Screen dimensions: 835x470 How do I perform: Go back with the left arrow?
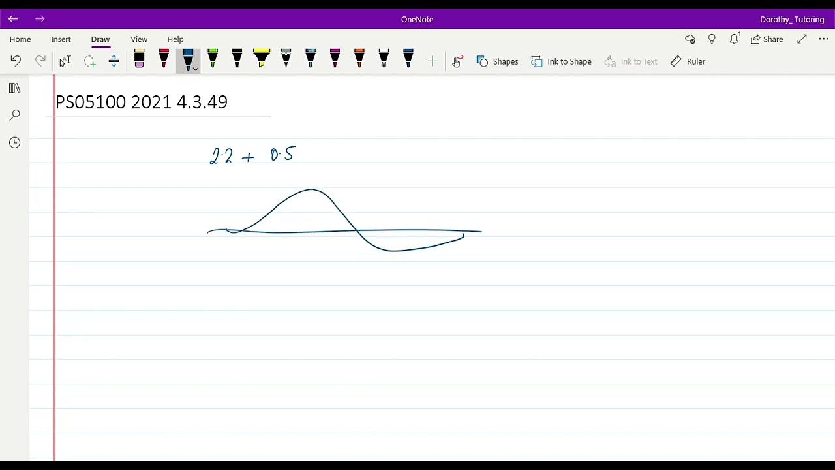(13, 19)
